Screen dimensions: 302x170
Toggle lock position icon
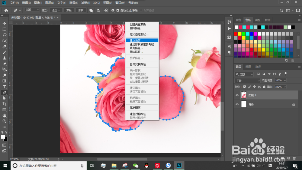pos(254,87)
